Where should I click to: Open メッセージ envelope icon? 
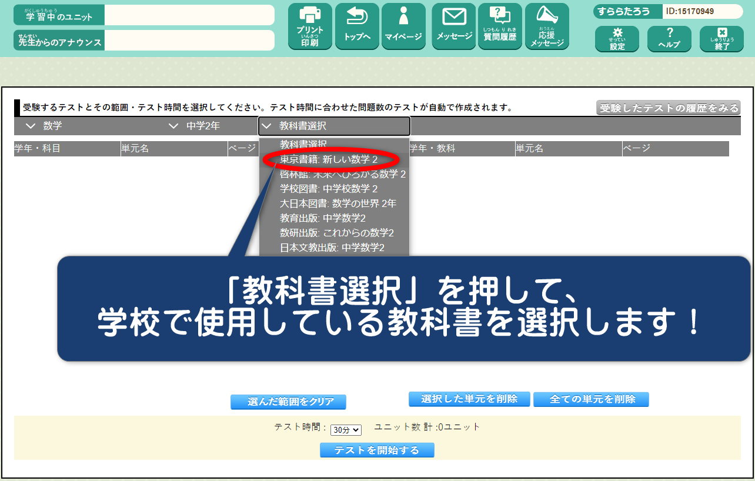454,26
